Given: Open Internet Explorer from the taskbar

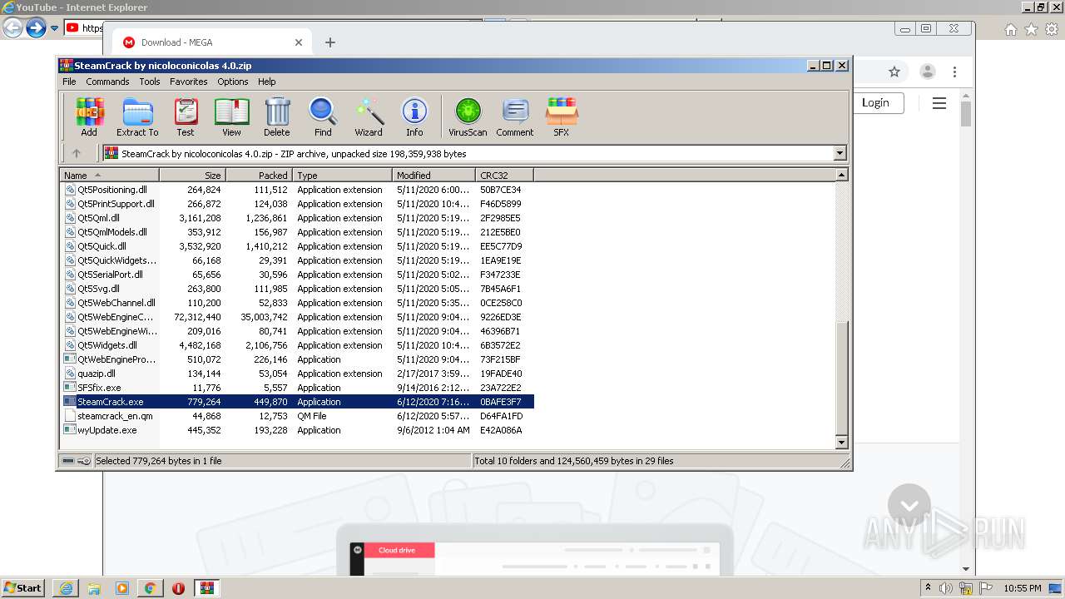Looking at the screenshot, I should (66, 588).
